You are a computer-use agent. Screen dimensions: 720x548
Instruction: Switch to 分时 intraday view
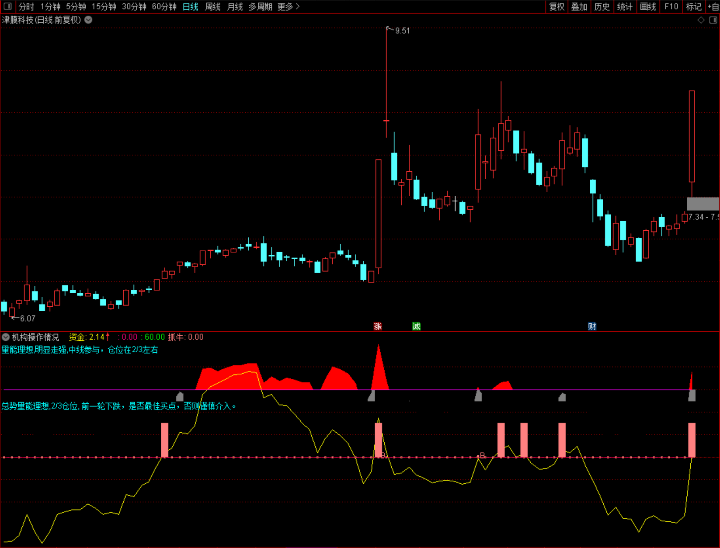click(x=26, y=7)
